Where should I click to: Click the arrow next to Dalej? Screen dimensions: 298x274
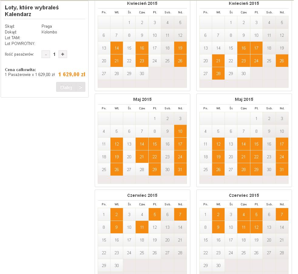click(x=81, y=87)
